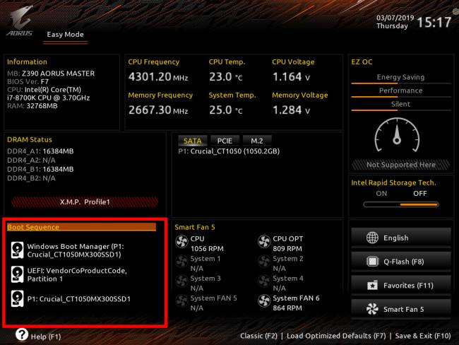Click the star folder icon beside Favorites
The width and height of the screenshot is (459, 345).
[372, 285]
